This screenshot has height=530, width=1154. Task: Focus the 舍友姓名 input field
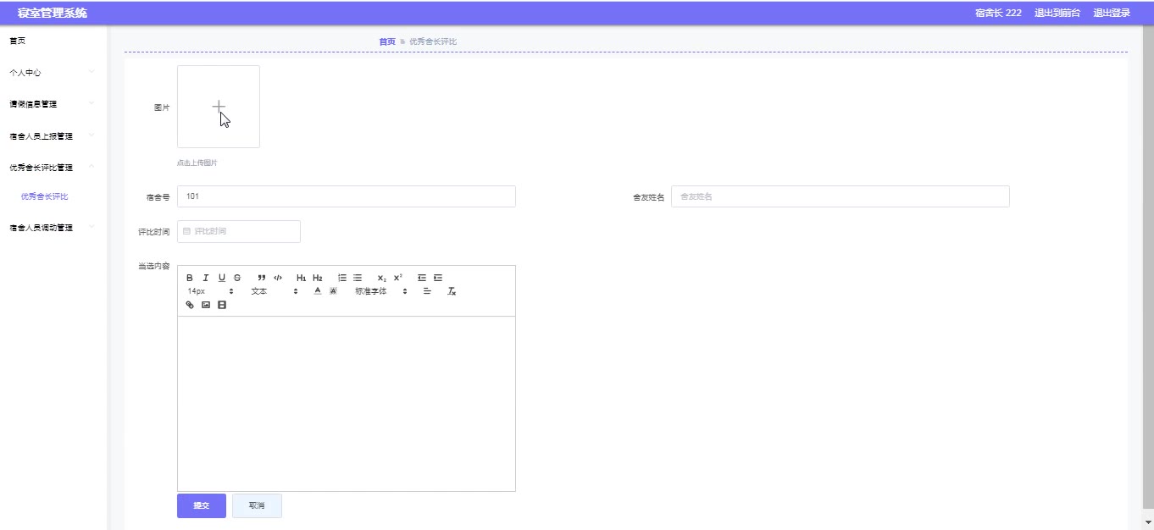(841, 196)
